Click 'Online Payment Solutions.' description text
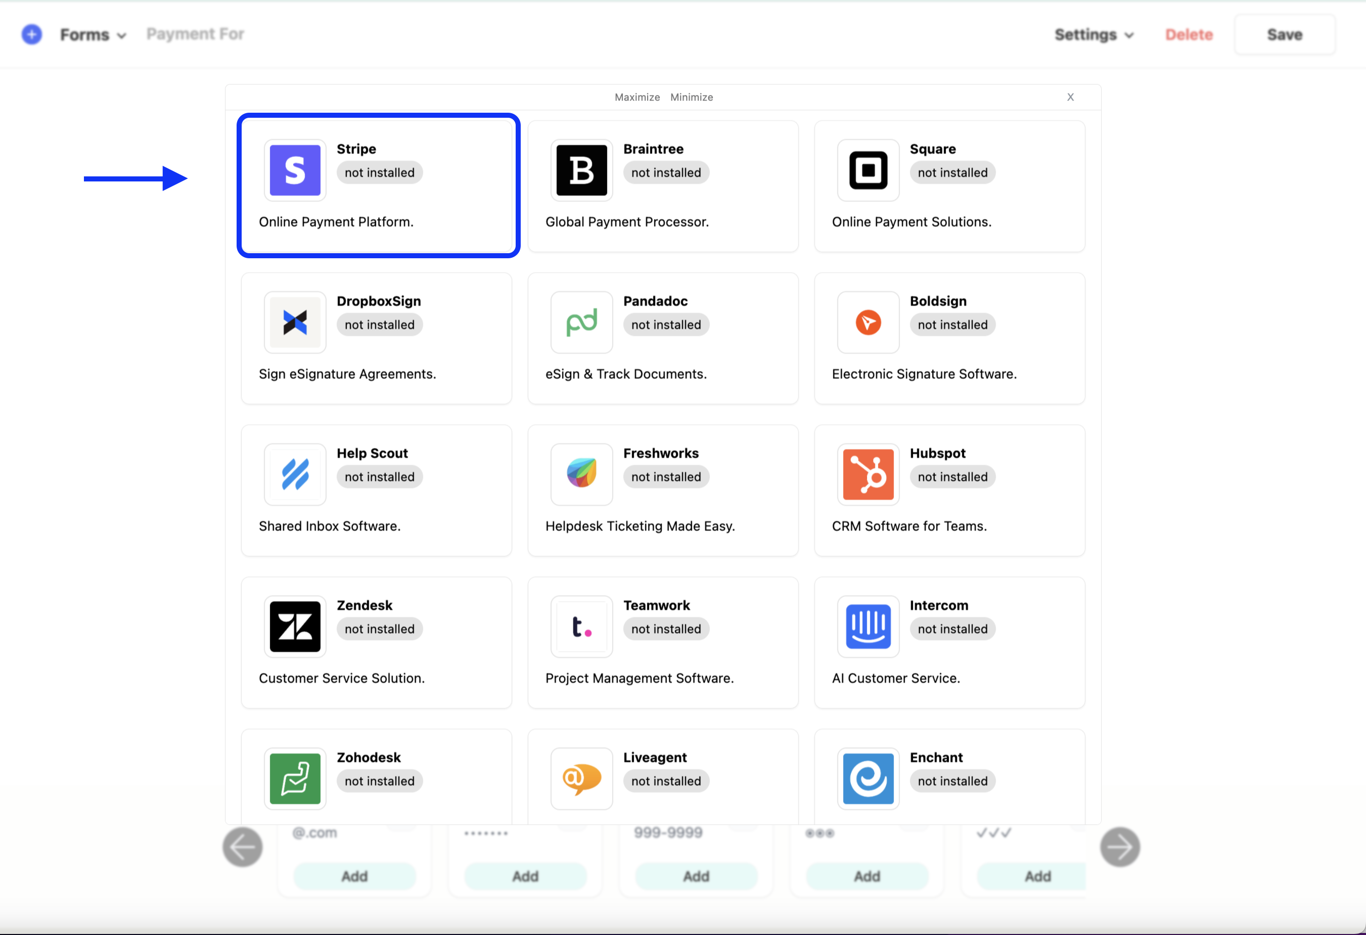 click(912, 222)
